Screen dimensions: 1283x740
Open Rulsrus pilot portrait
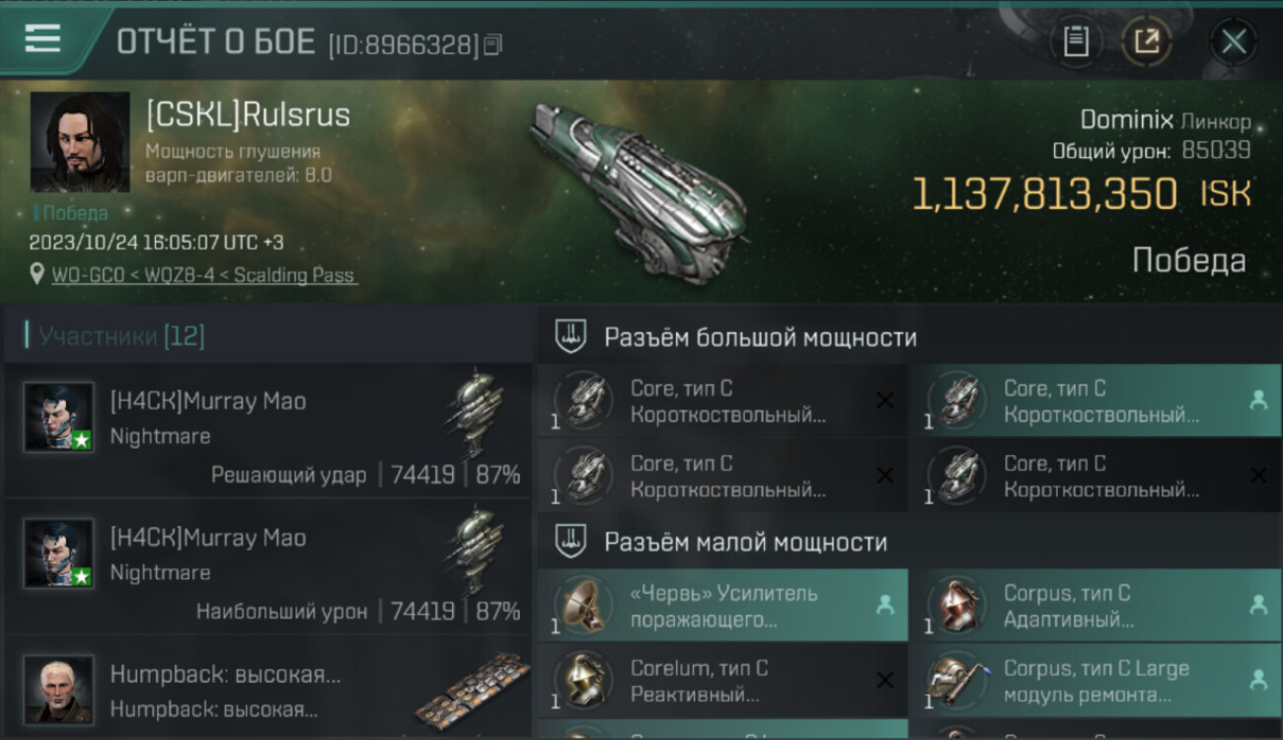[x=80, y=142]
